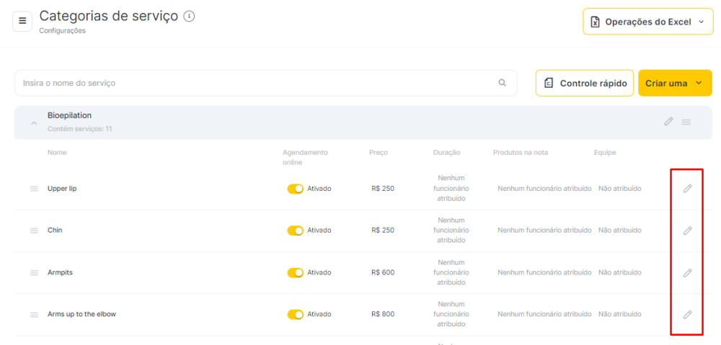This screenshot has width=721, height=345.
Task: Toggle Arms up to the elbow booking
Action: pyautogui.click(x=295, y=315)
